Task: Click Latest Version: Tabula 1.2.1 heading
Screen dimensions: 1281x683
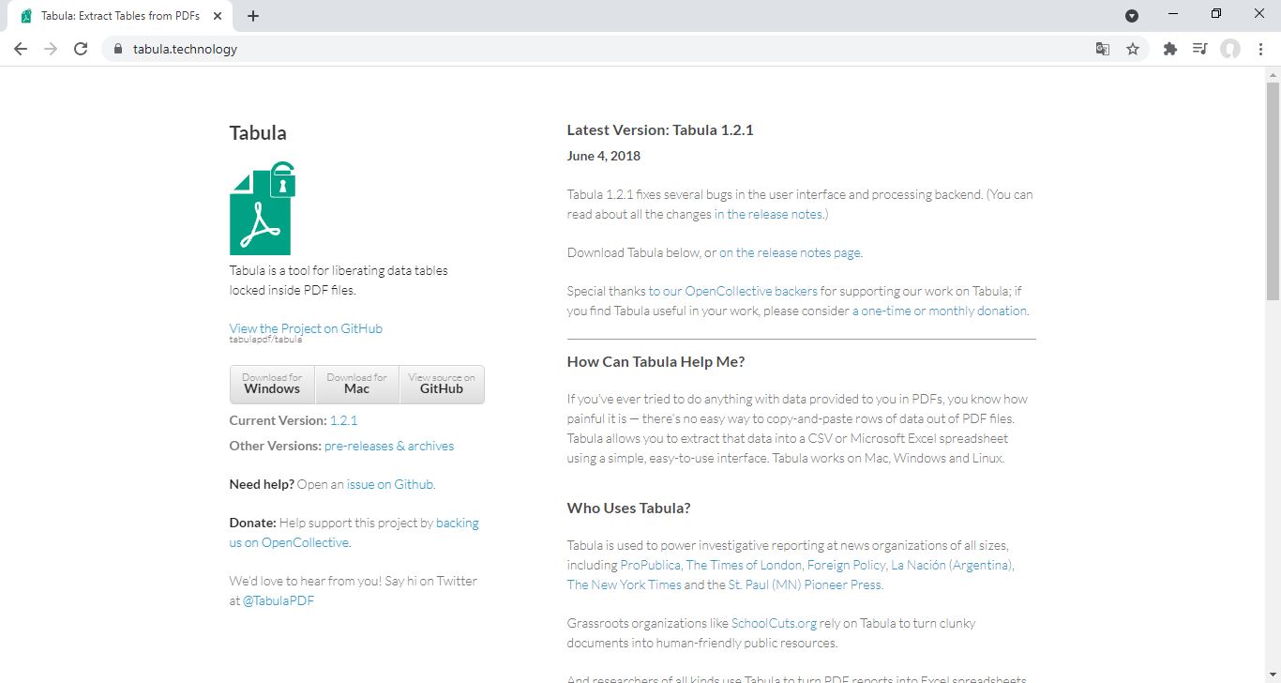Action: coord(660,129)
